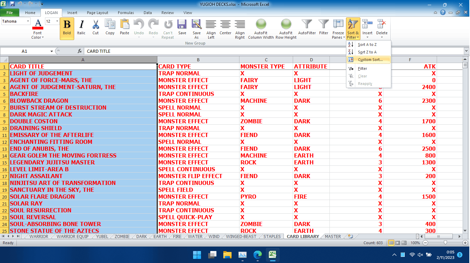This screenshot has height=263, width=470.
Task: Click the Select All corner button
Action: click(x=4, y=60)
